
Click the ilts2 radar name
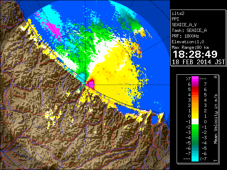click(178, 13)
